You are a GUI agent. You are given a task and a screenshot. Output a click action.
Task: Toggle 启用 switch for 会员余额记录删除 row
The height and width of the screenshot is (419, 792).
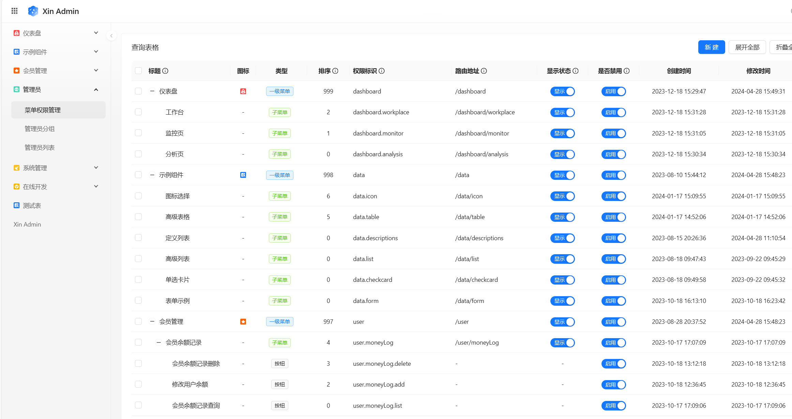(x=613, y=364)
